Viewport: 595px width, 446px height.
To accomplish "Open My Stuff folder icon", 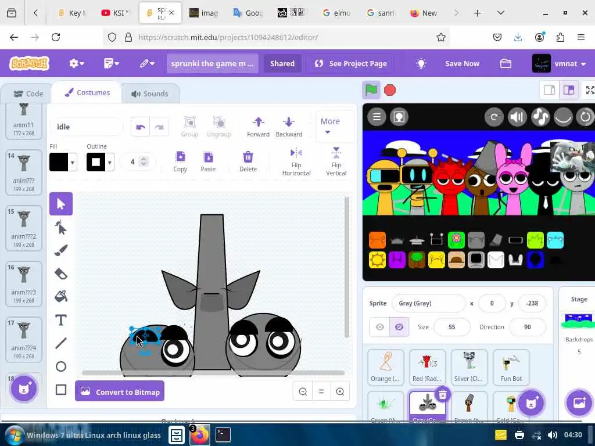I will [506, 63].
